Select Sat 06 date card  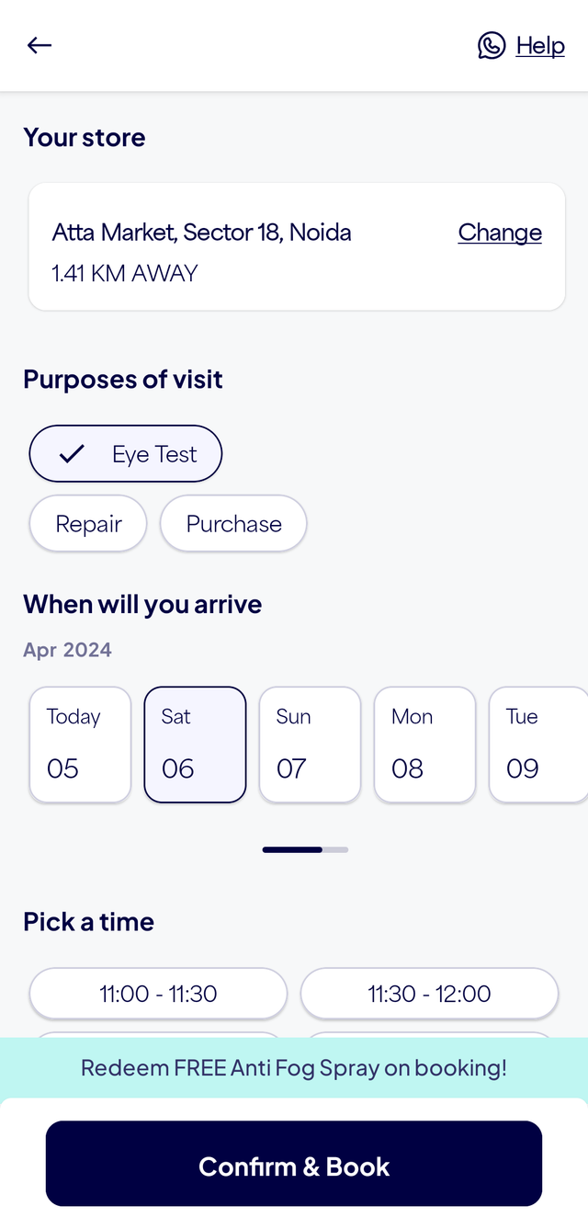pos(195,745)
